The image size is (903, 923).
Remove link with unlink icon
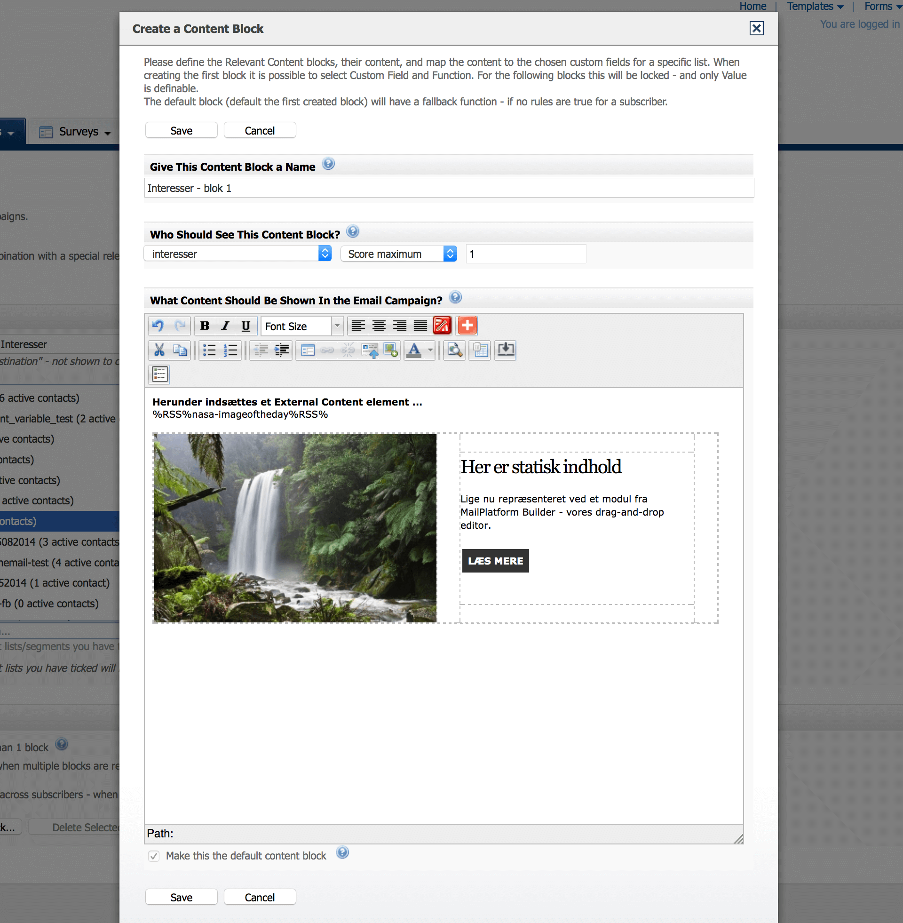[348, 350]
